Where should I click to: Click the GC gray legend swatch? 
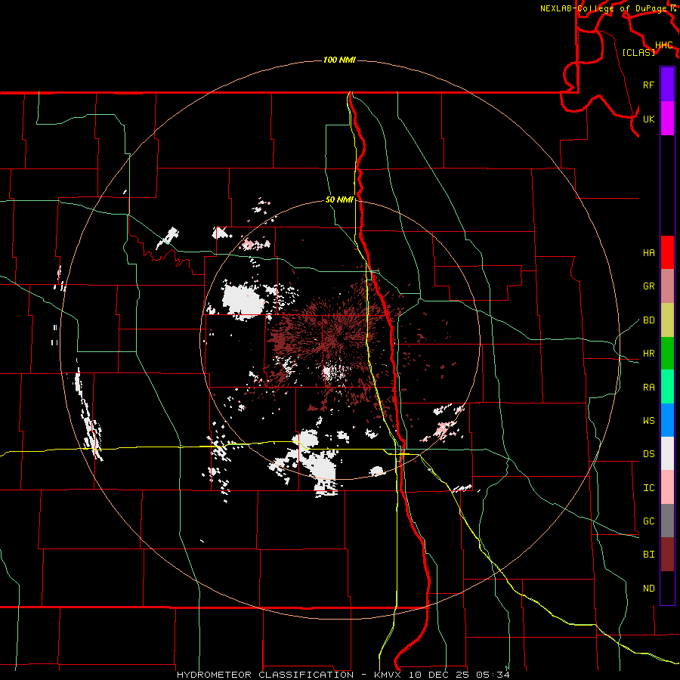tap(667, 521)
